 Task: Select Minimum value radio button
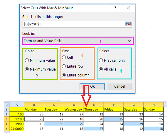tap(27, 61)
